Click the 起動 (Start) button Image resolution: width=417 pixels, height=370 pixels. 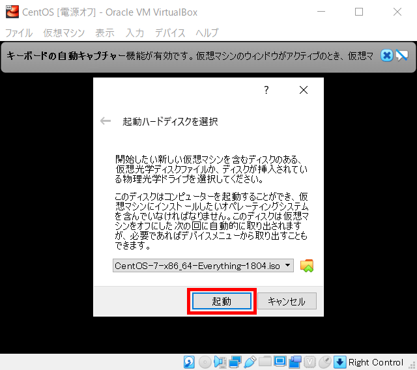(222, 301)
